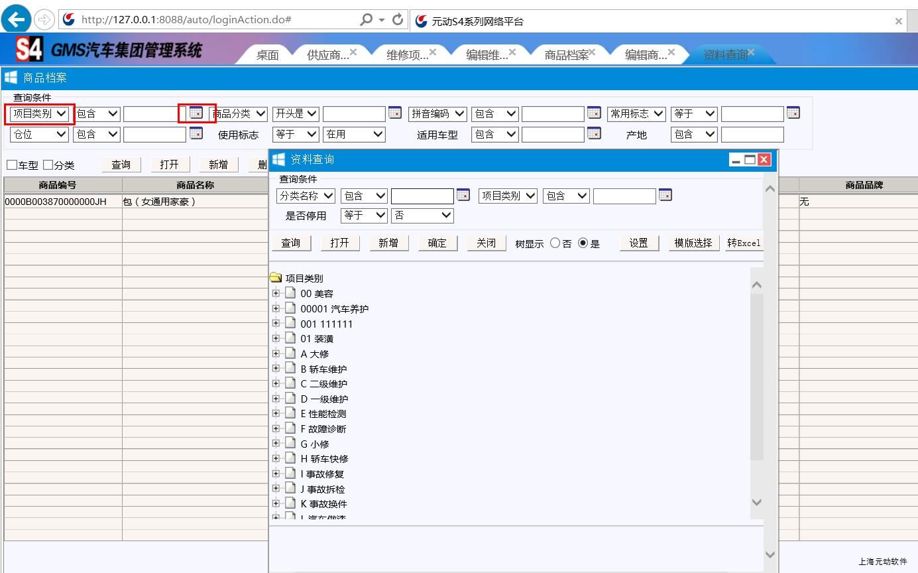
Task: Close the 供应商 tab with its X
Action: coord(353,52)
